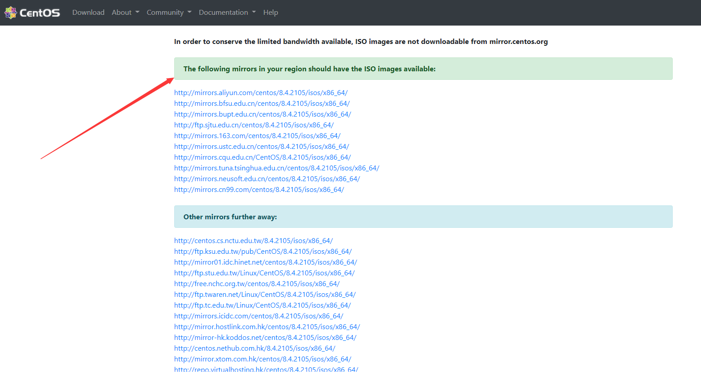This screenshot has height=374, width=701.
Task: Click the 'mirrors in your region' green banner text
Action: point(309,69)
